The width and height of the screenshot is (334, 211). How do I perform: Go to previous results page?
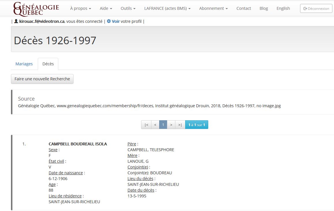[155, 125]
